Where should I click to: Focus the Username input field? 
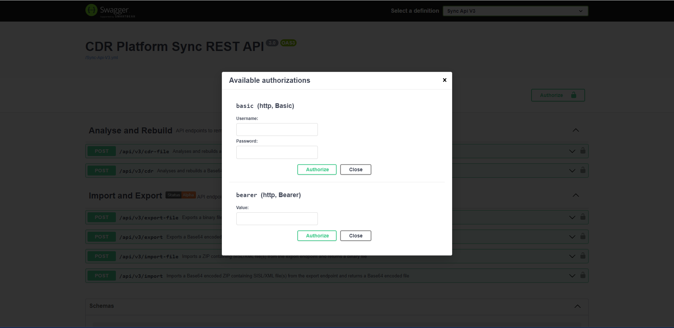pyautogui.click(x=277, y=130)
